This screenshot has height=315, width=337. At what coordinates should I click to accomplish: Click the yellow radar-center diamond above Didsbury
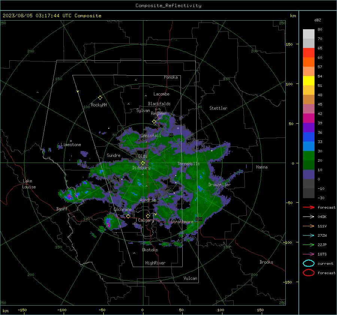click(x=143, y=163)
